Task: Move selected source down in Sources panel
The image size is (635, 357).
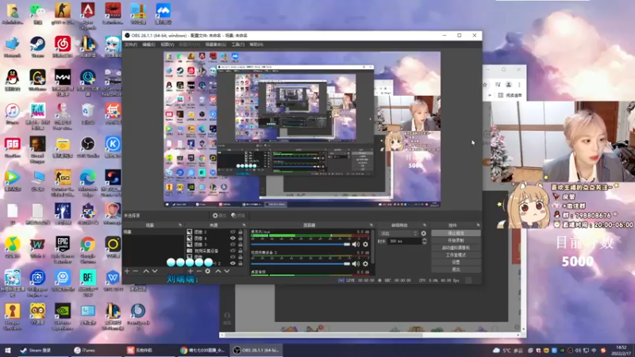Action: (227, 271)
